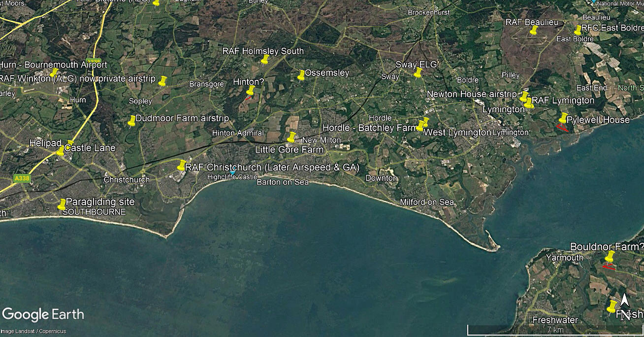Click the RAF Christchurch pushpin
Screen dimensions: 644x337
click(x=181, y=165)
